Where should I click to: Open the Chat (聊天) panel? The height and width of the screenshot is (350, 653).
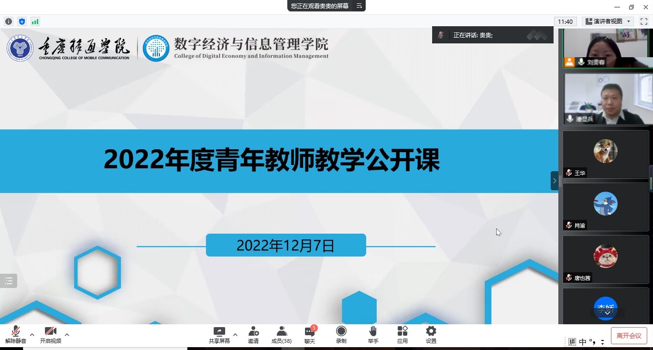point(310,332)
